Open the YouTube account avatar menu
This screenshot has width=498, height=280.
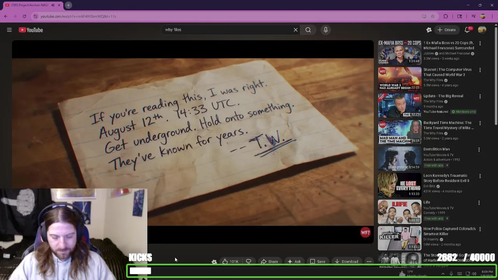point(482,30)
